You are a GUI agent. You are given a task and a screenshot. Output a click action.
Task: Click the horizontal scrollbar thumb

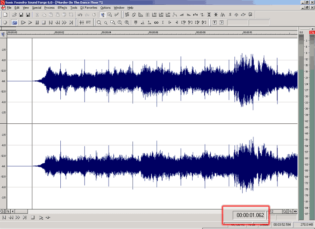tap(22, 211)
